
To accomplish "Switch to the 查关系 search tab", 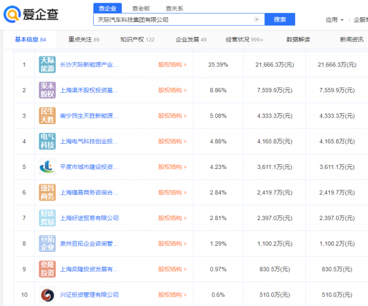I will point(174,8).
